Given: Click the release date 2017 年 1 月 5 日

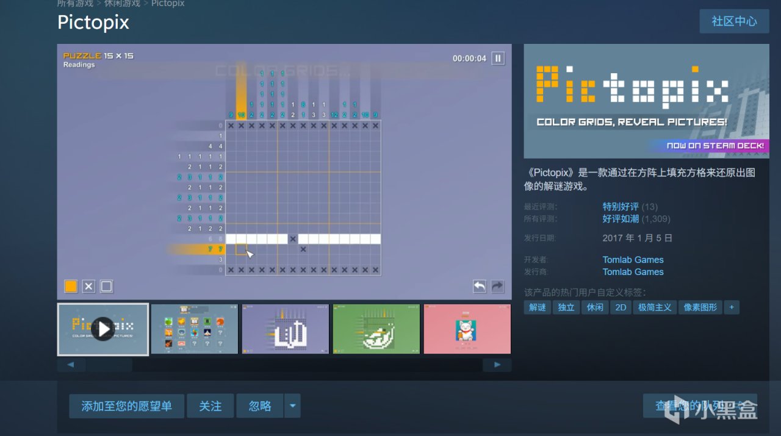Looking at the screenshot, I should click(637, 238).
